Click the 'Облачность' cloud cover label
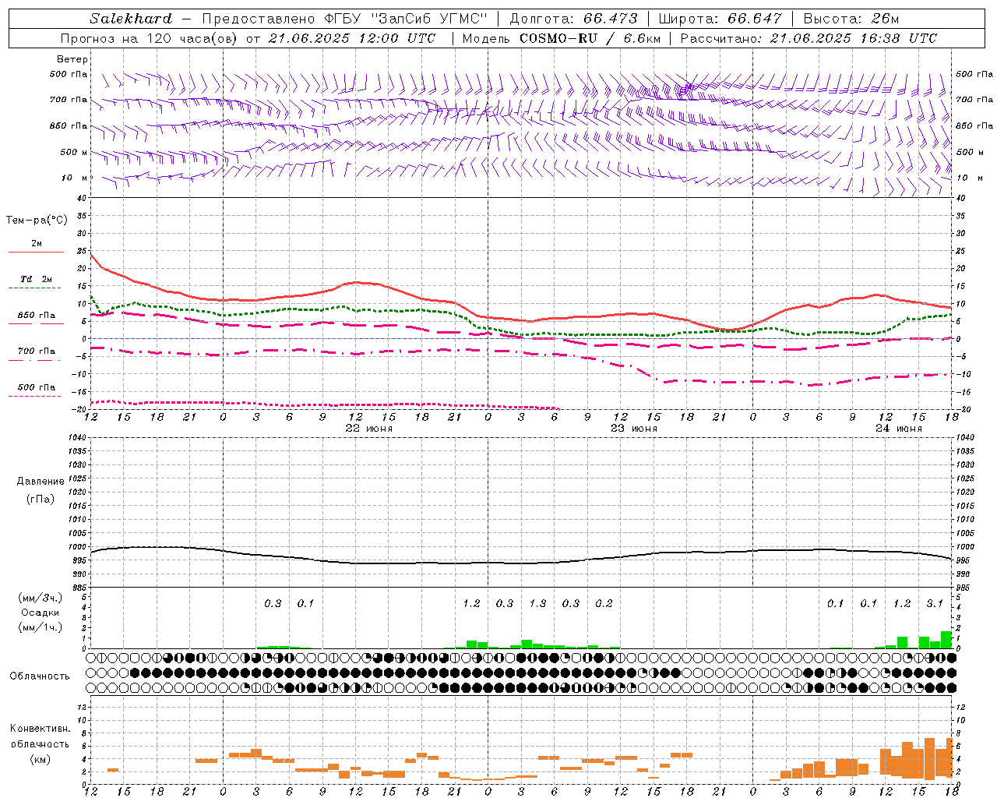Image resolution: width=997 pixels, height=798 pixels. click(x=40, y=676)
